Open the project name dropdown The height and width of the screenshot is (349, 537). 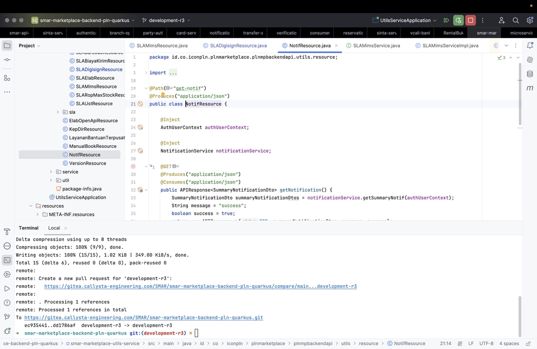coord(83,20)
